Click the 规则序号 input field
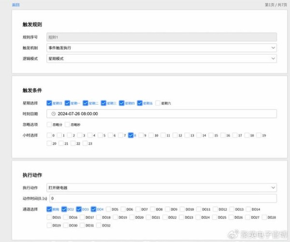This screenshot has width=290, height=242. [161, 37]
